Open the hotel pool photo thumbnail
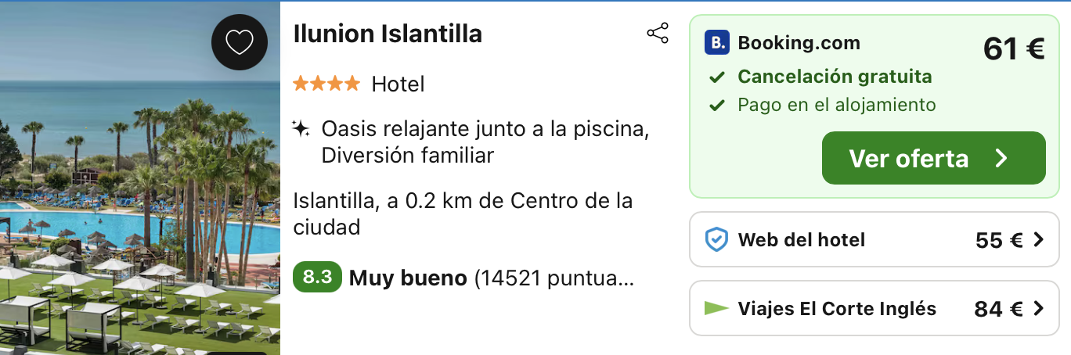The height and width of the screenshot is (355, 1071). coord(140,178)
